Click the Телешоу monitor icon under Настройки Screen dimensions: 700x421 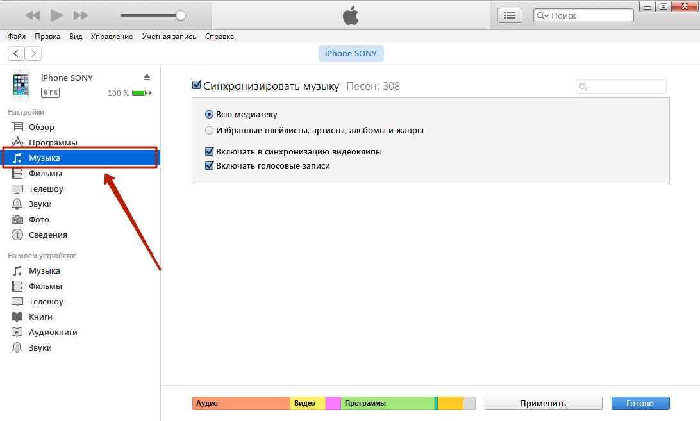17,189
